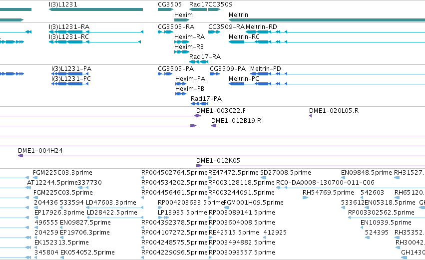The image size is (425, 260).
Task: Click the DME1-004H24 clone label
Action: pyautogui.click(x=40, y=151)
